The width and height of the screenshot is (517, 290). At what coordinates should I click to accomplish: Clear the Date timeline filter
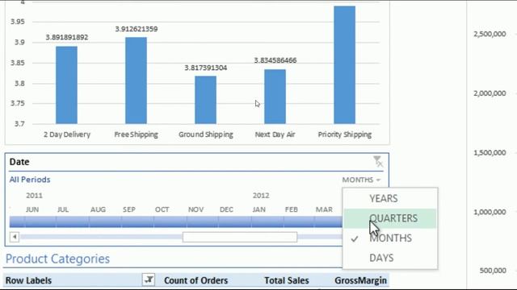[x=378, y=161]
